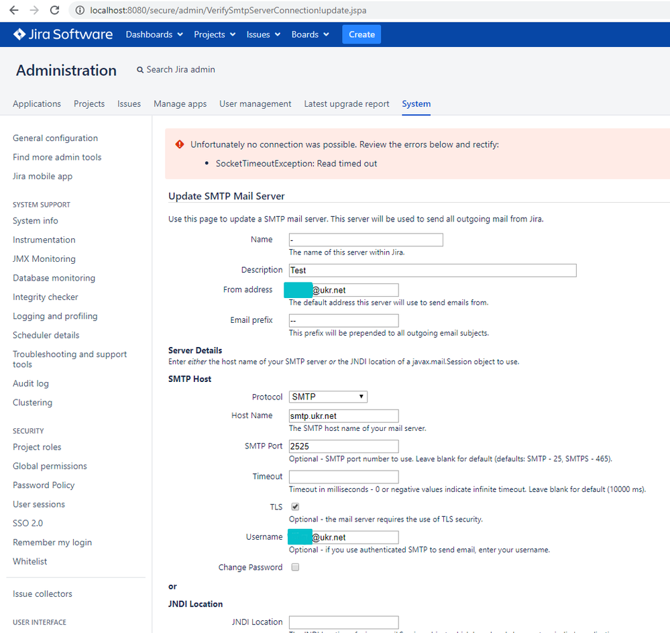
Task: Open the Audit log page
Action: [x=32, y=383]
